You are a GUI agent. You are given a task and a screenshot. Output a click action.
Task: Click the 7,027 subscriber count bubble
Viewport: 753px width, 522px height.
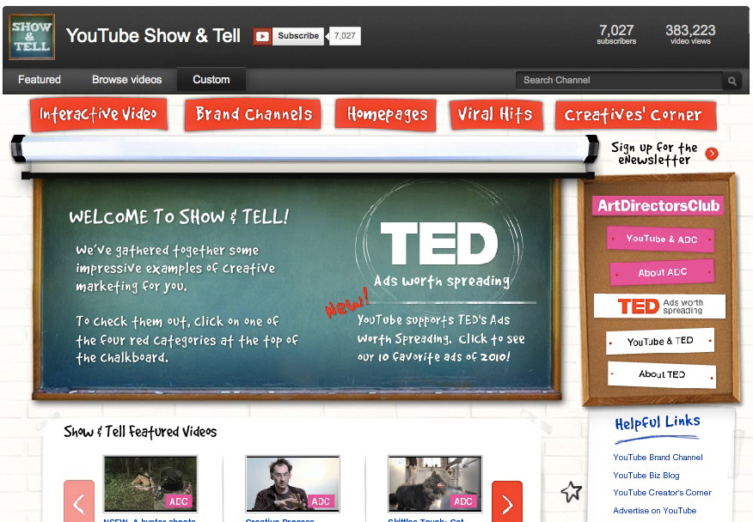(x=345, y=36)
